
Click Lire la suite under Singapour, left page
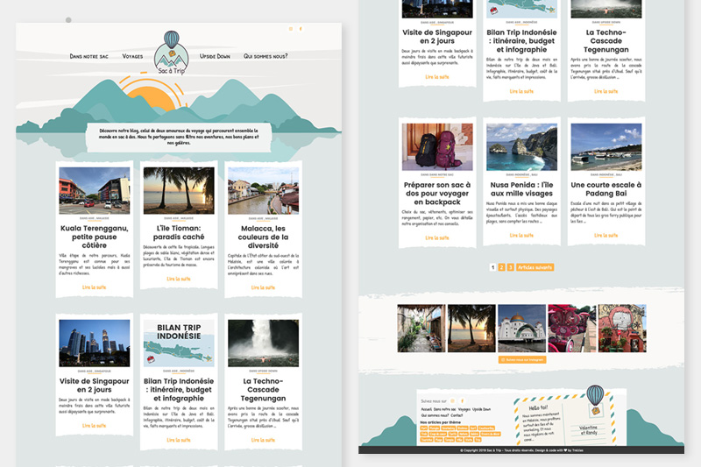pyautogui.click(x=95, y=426)
